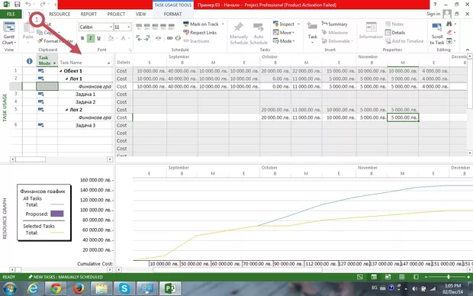Open the FORMAT ribbon tab
This screenshot has height=296, width=473.
[x=172, y=14]
